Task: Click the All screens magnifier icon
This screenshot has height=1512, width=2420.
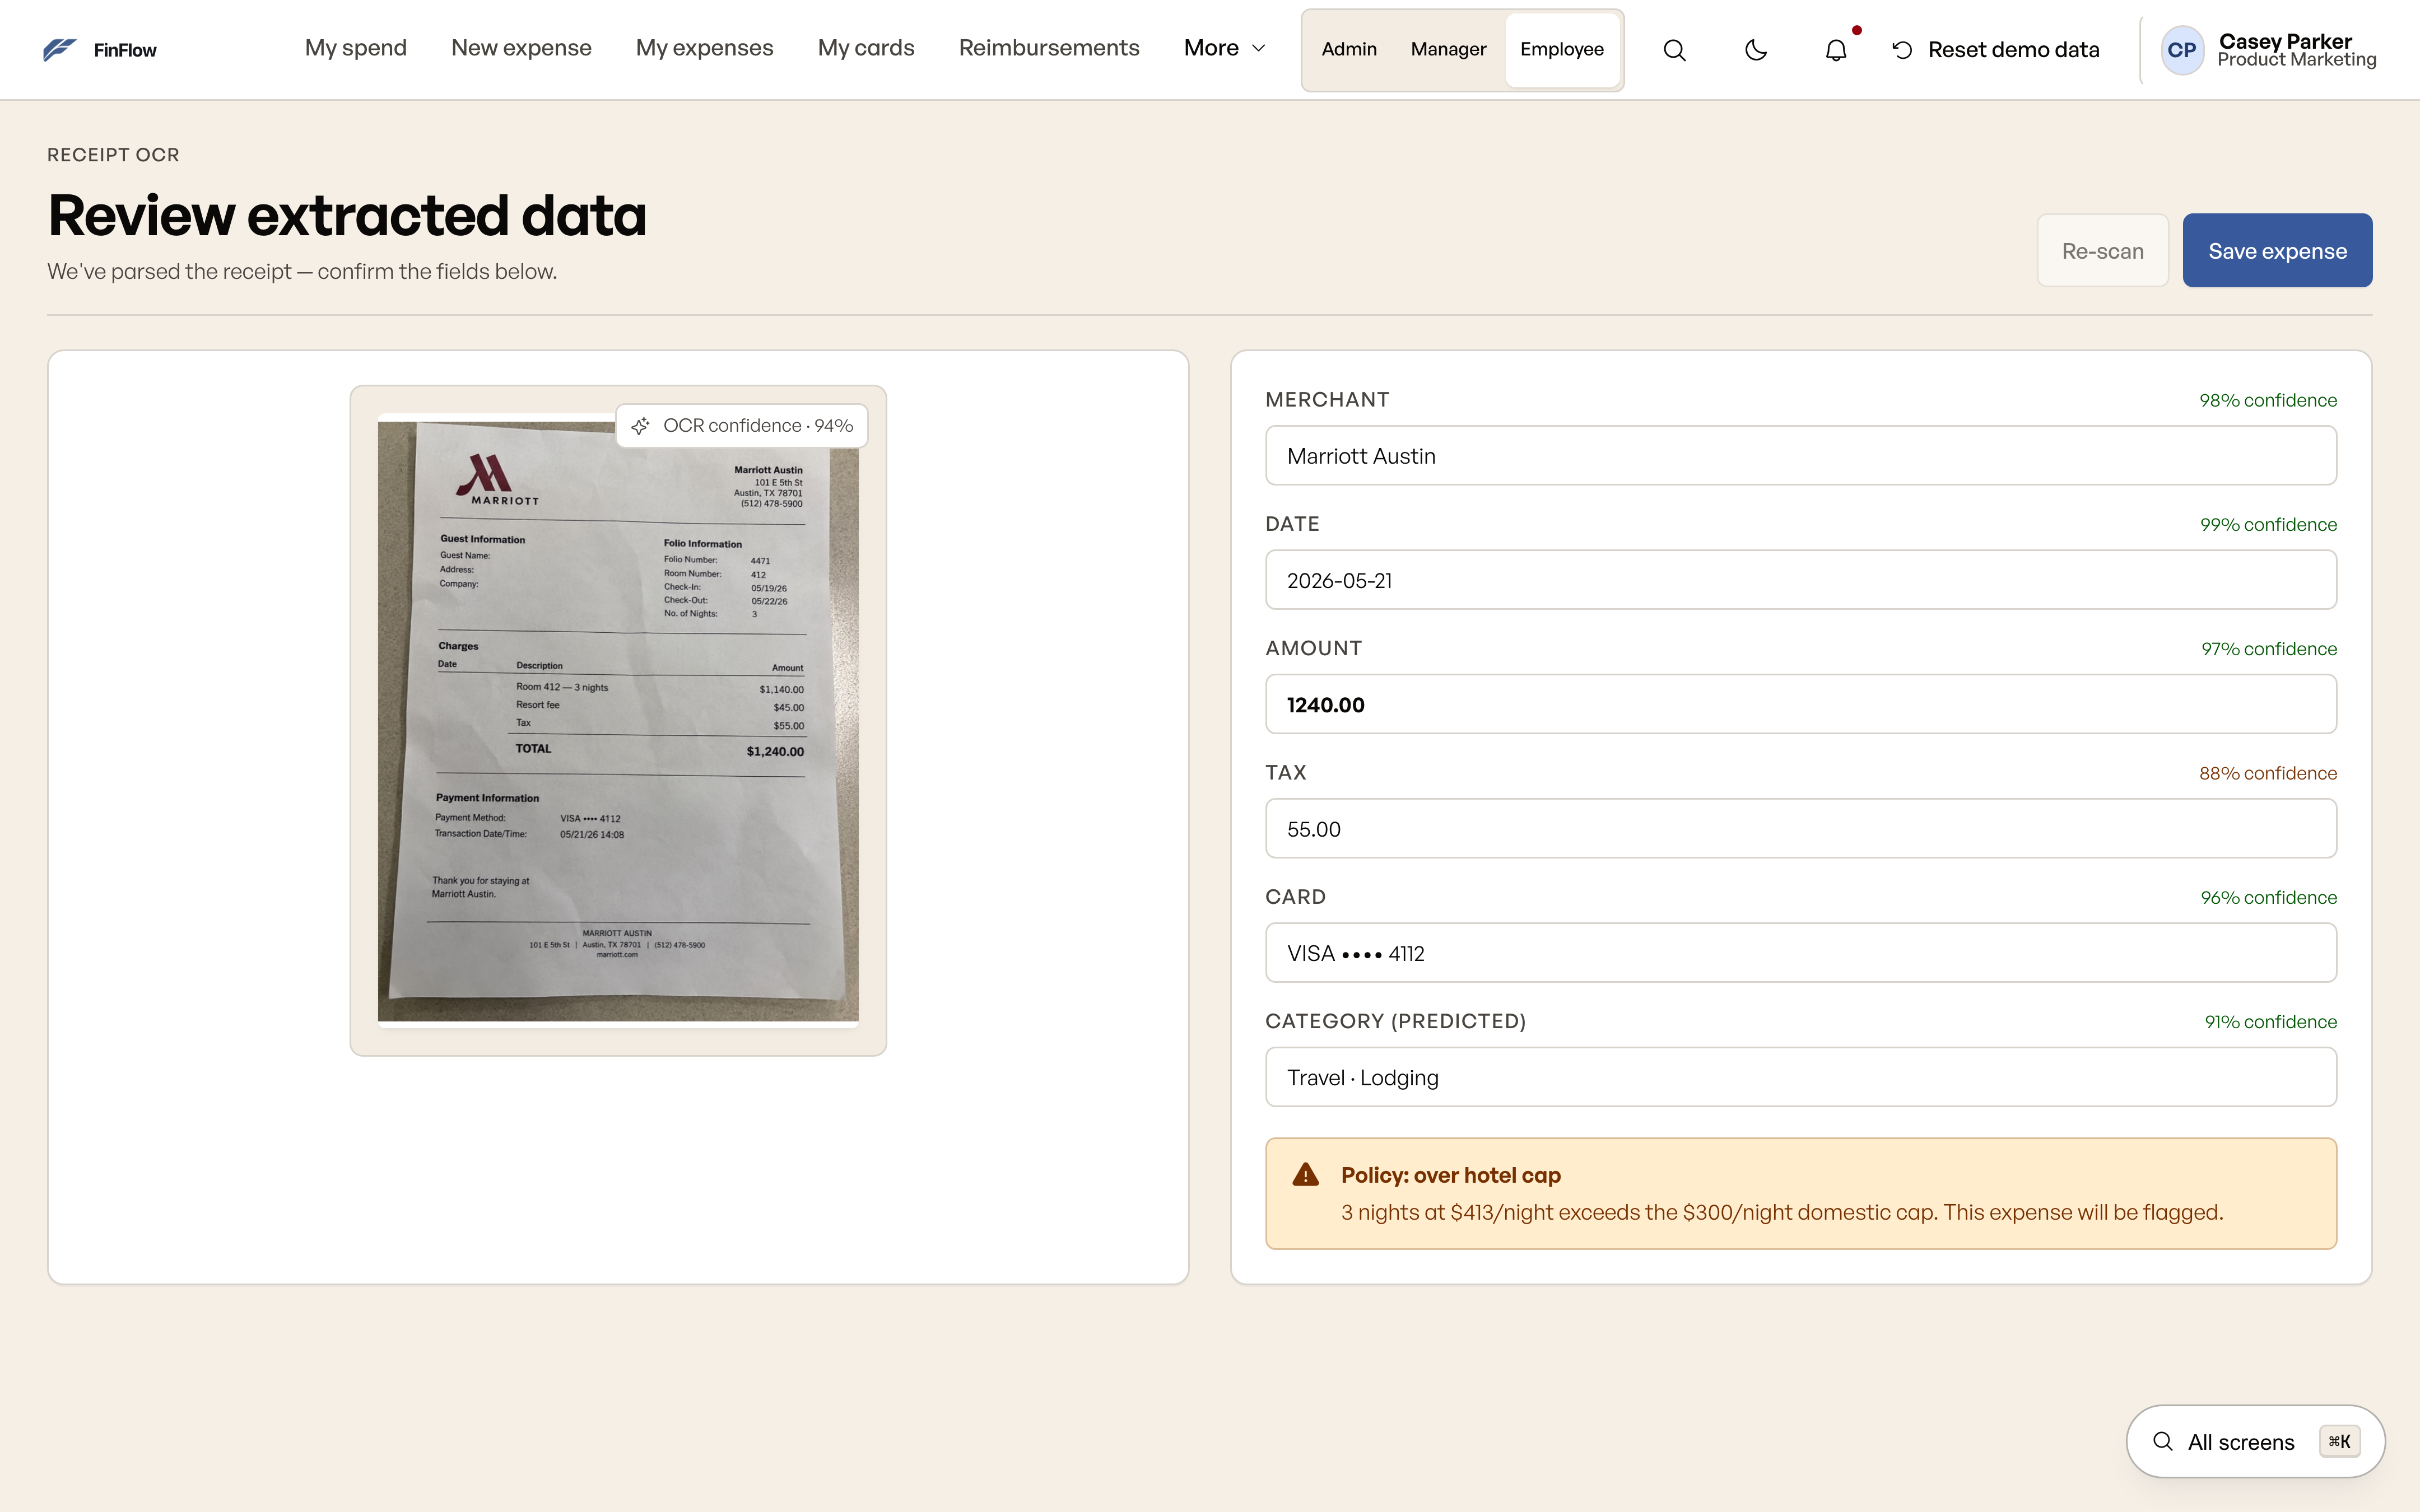Action: coord(2163,1441)
